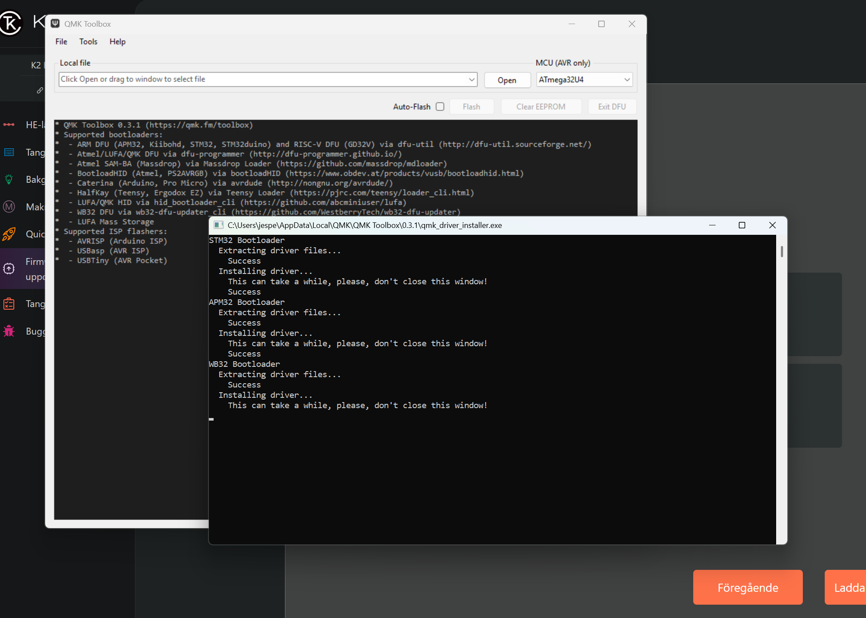This screenshot has width=866, height=618.
Task: Click the Open file button
Action: pos(507,80)
